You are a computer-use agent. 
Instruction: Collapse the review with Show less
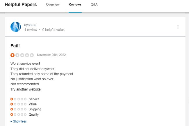19,121
